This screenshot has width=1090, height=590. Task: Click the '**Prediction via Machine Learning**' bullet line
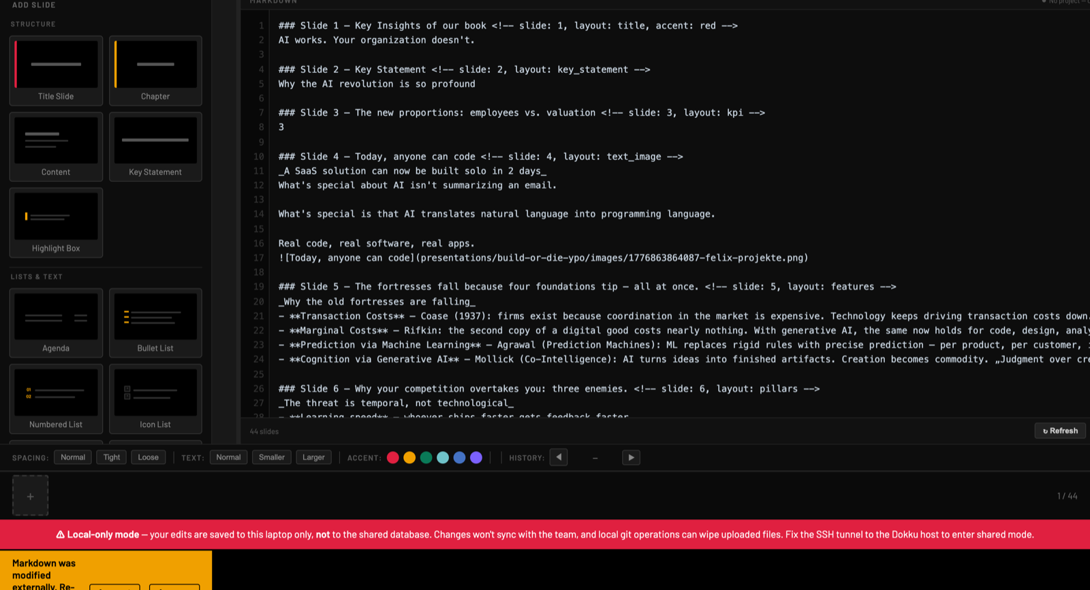click(683, 345)
